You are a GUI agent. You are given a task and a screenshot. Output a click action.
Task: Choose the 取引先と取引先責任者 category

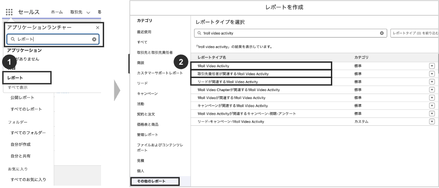pyautogui.click(x=155, y=53)
